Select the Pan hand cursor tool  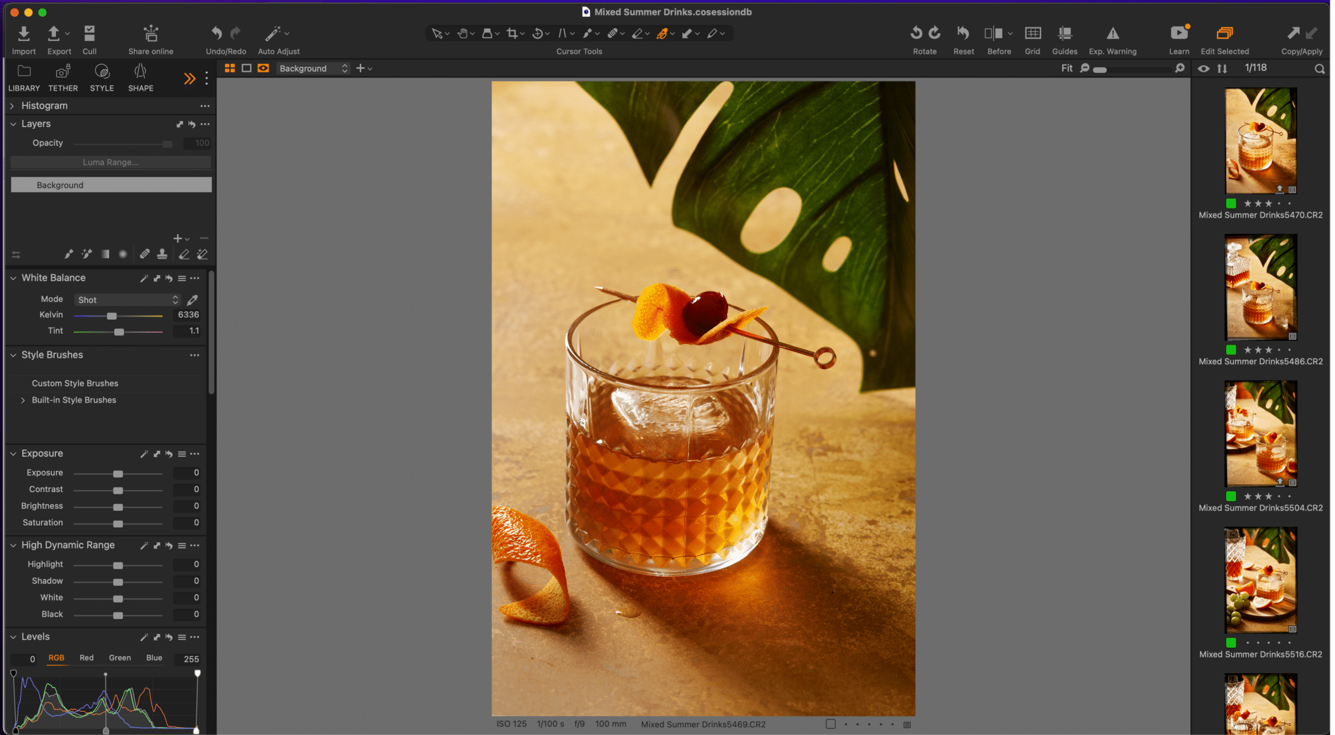[462, 33]
